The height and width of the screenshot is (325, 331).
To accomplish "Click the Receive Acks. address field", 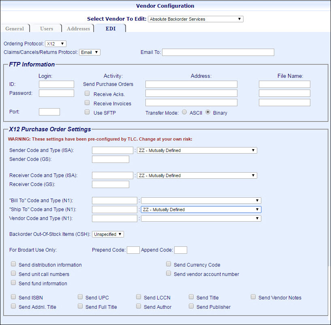I will (191, 93).
